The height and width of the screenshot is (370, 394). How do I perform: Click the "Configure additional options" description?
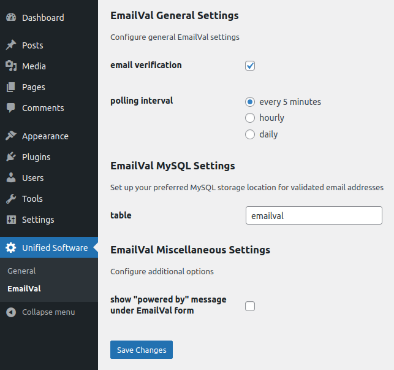coord(162,272)
